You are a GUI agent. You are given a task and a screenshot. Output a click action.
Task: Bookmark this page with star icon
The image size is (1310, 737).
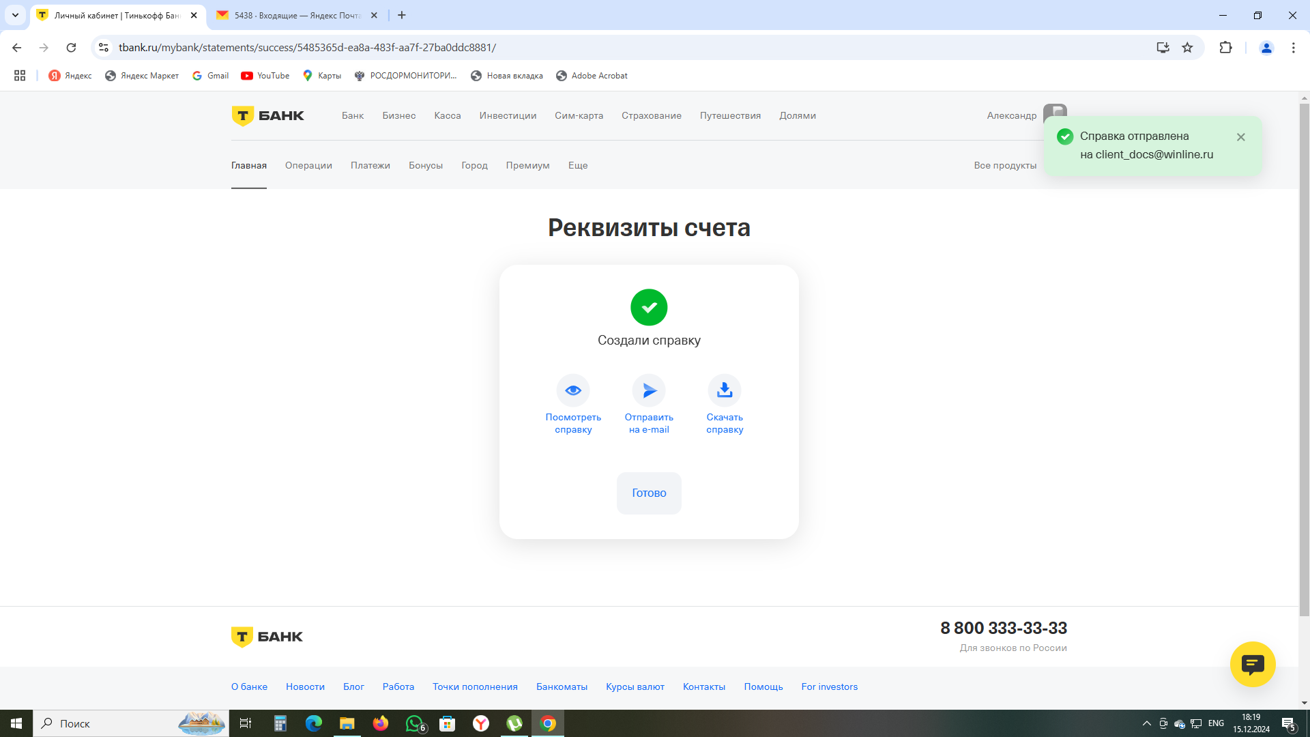point(1188,48)
